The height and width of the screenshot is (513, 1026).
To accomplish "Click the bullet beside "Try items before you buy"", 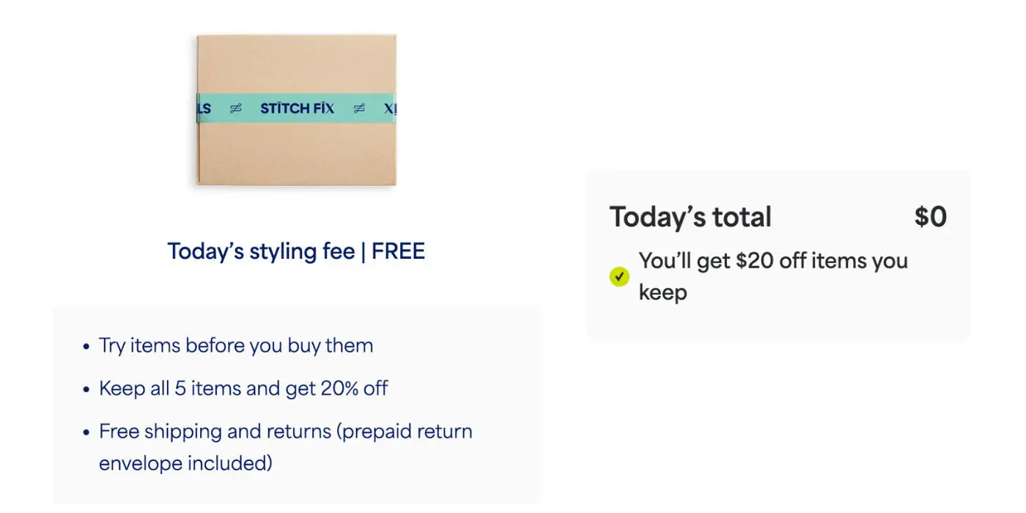I will pos(86,346).
